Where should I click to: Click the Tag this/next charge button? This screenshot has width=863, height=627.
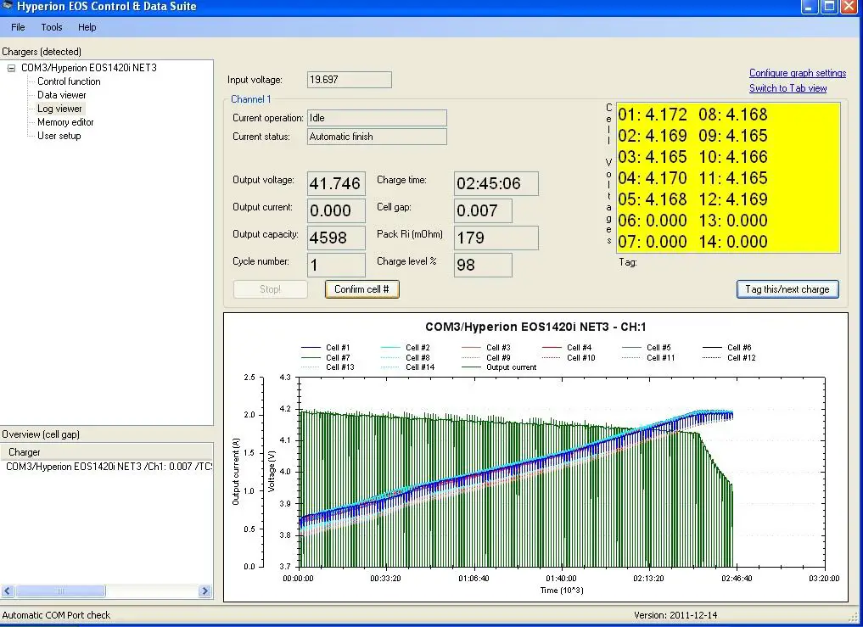coord(787,289)
